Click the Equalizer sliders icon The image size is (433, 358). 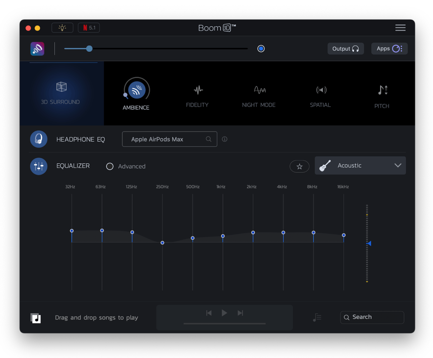click(39, 166)
